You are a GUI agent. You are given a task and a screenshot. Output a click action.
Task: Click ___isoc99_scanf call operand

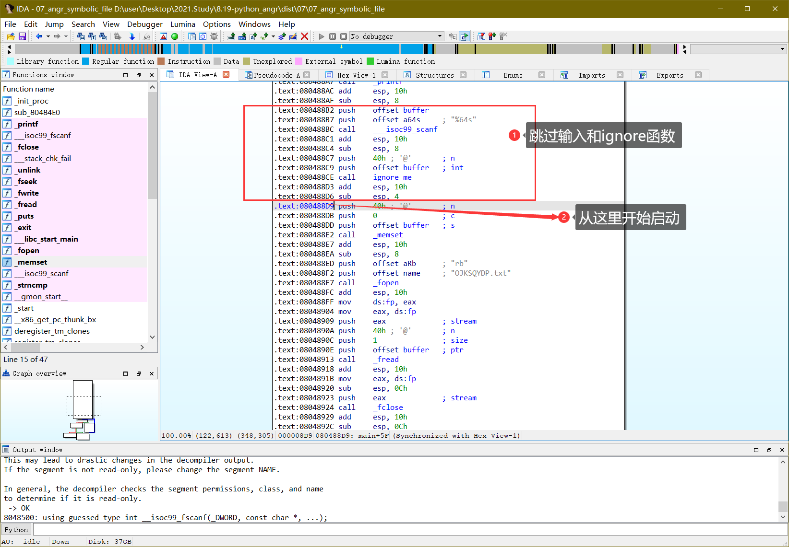405,129
